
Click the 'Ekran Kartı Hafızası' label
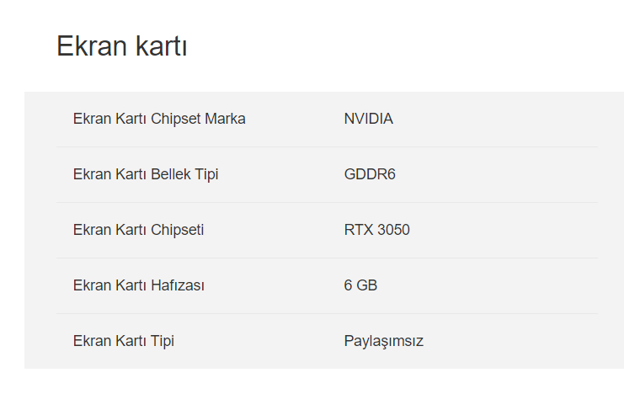(138, 285)
